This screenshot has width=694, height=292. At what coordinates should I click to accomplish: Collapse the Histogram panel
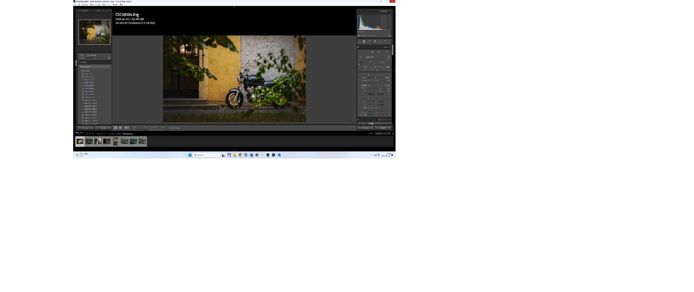(x=390, y=11)
